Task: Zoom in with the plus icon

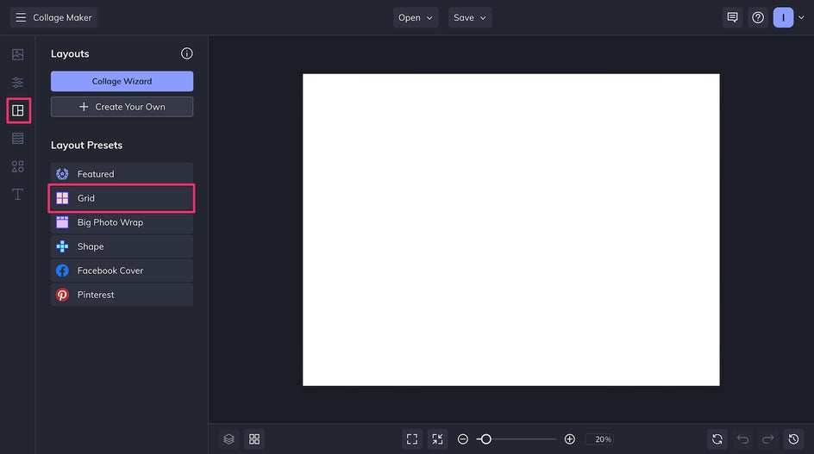Action: pos(569,439)
